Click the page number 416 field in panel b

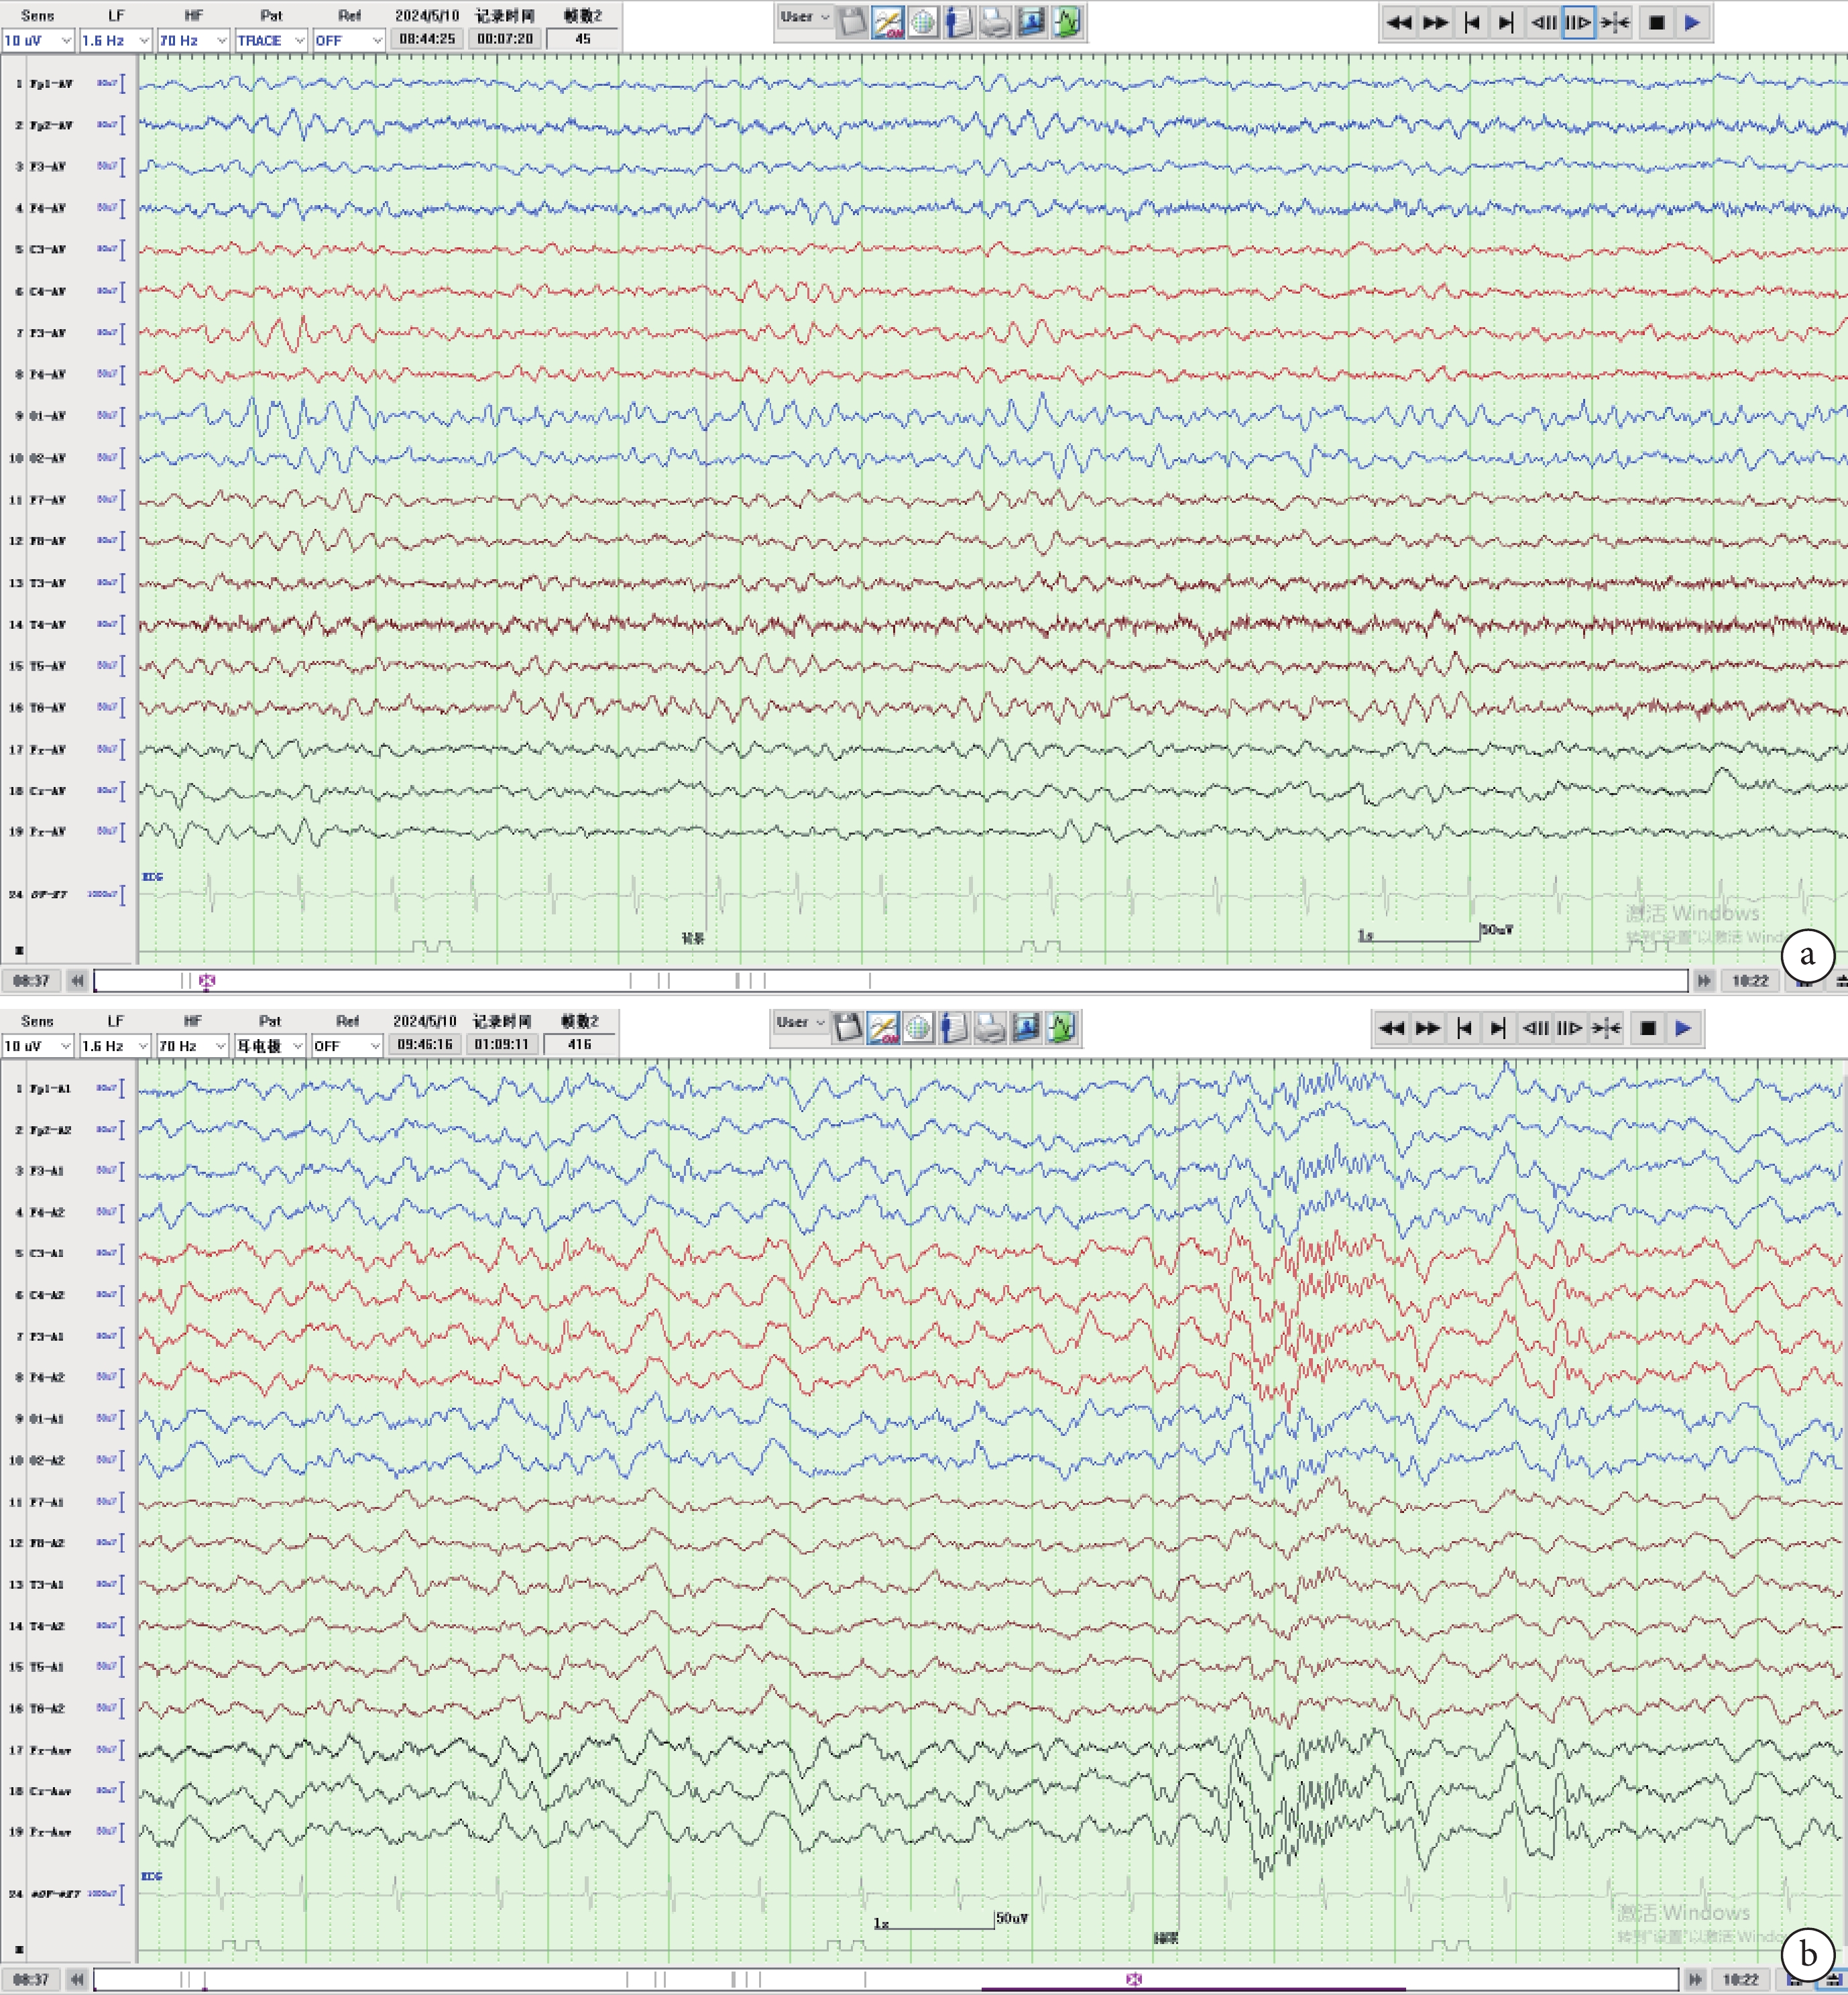pyautogui.click(x=580, y=1044)
